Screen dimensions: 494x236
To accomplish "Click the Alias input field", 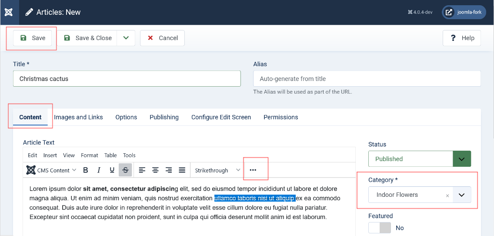I will 367,79.
